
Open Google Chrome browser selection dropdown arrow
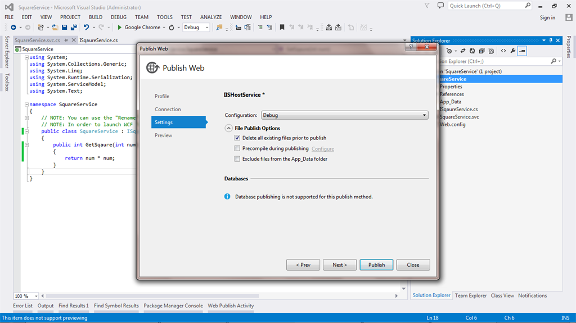[164, 28]
